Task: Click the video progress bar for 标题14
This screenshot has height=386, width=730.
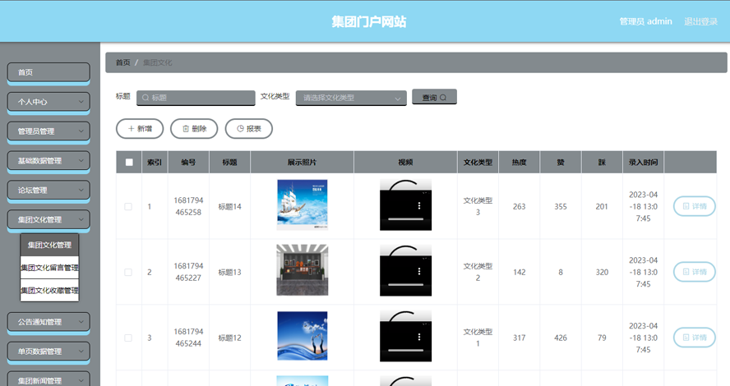Action: (405, 219)
